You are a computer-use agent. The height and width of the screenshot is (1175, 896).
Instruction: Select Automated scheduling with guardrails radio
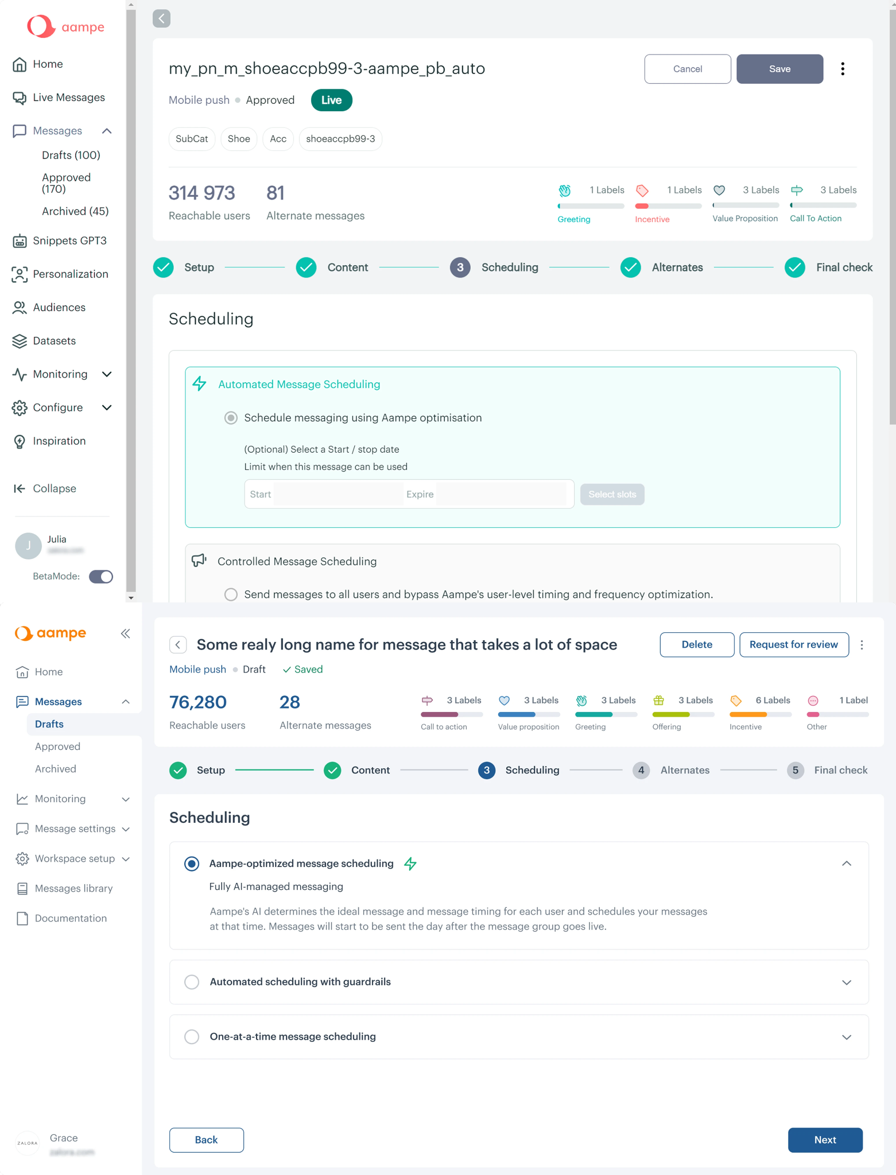point(192,982)
